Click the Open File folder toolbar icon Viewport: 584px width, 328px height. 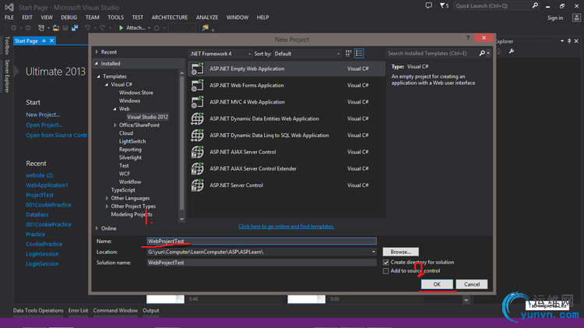56,28
